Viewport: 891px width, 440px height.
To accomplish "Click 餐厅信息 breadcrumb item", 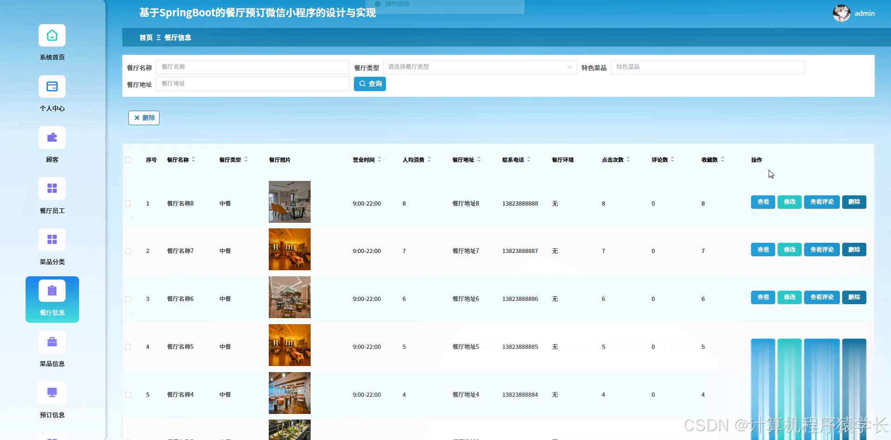I will click(x=178, y=38).
